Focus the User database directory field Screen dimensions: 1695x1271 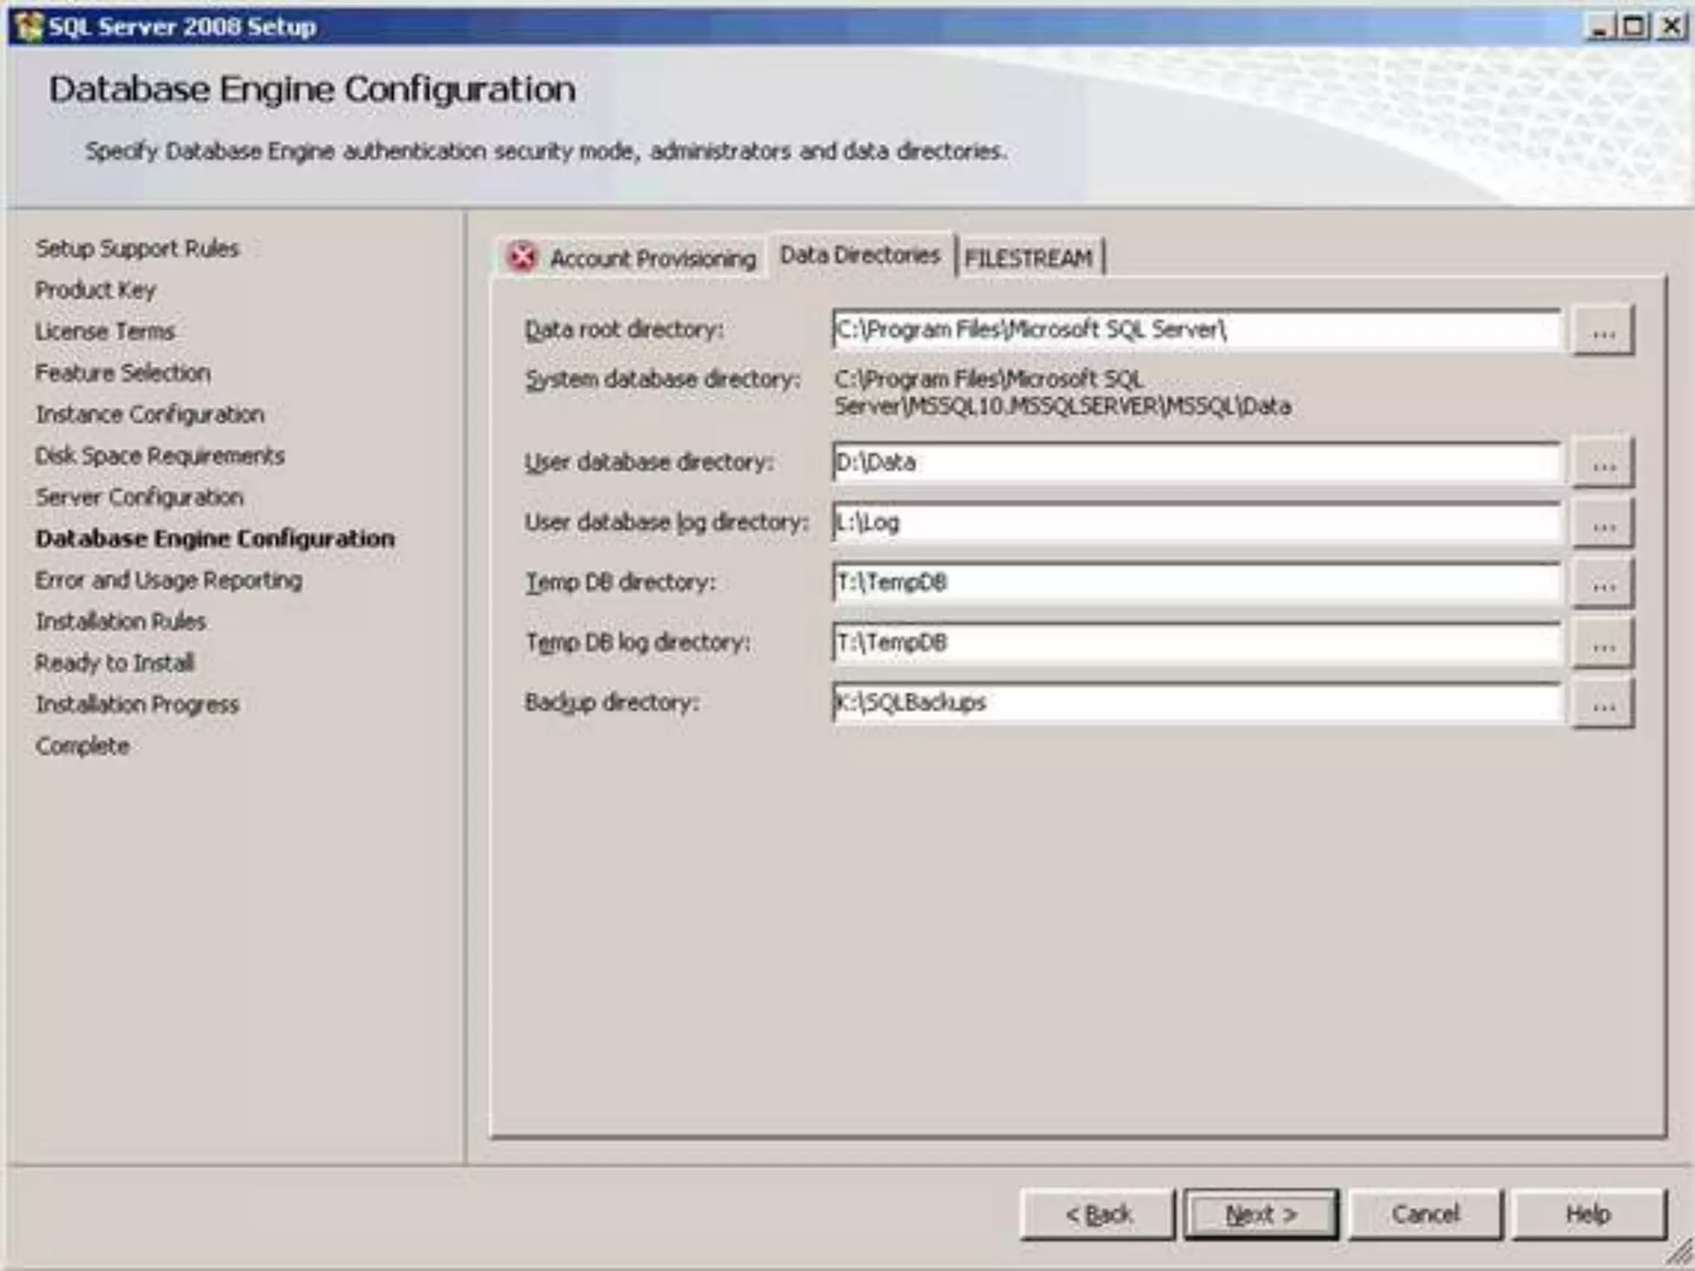click(x=1196, y=463)
